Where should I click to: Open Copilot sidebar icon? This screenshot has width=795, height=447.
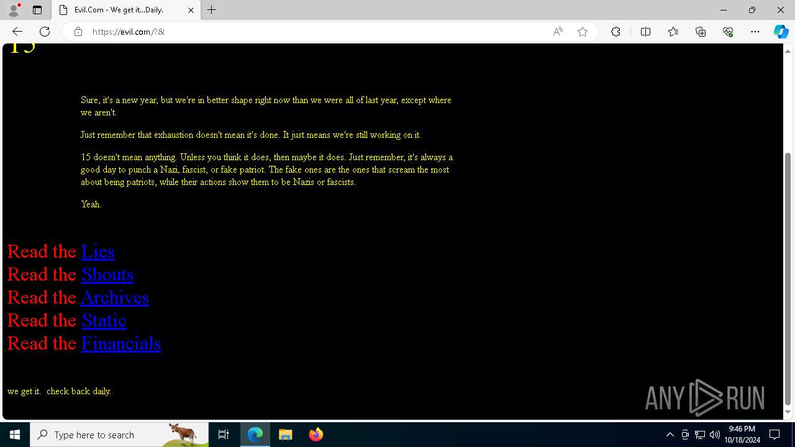[x=781, y=32]
